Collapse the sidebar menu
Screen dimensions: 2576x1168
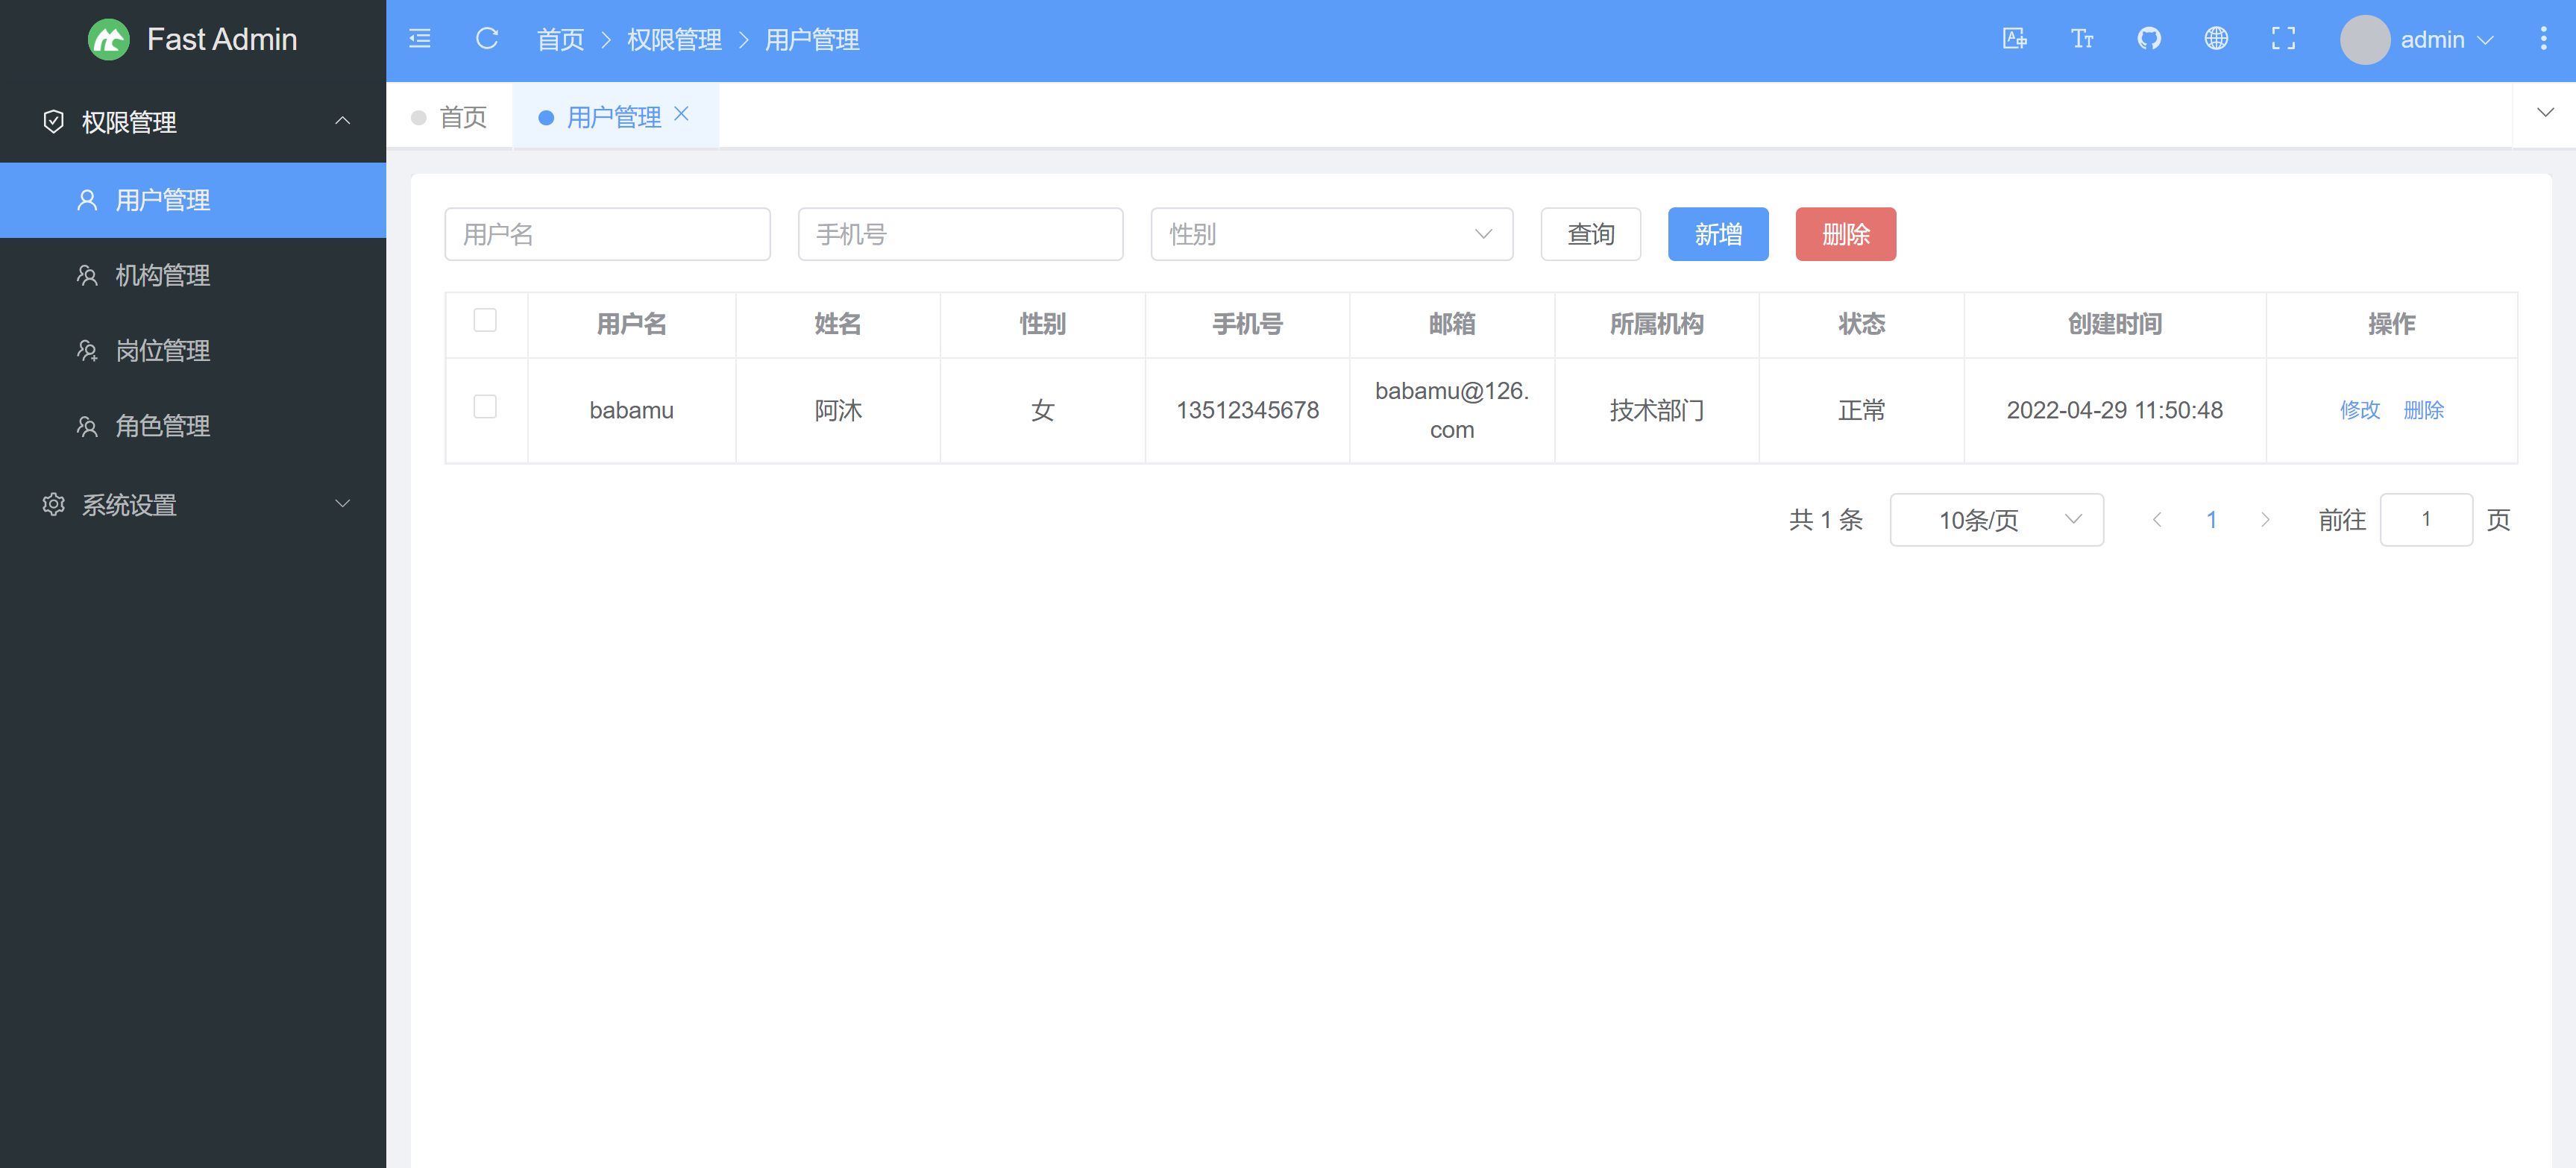tap(420, 39)
